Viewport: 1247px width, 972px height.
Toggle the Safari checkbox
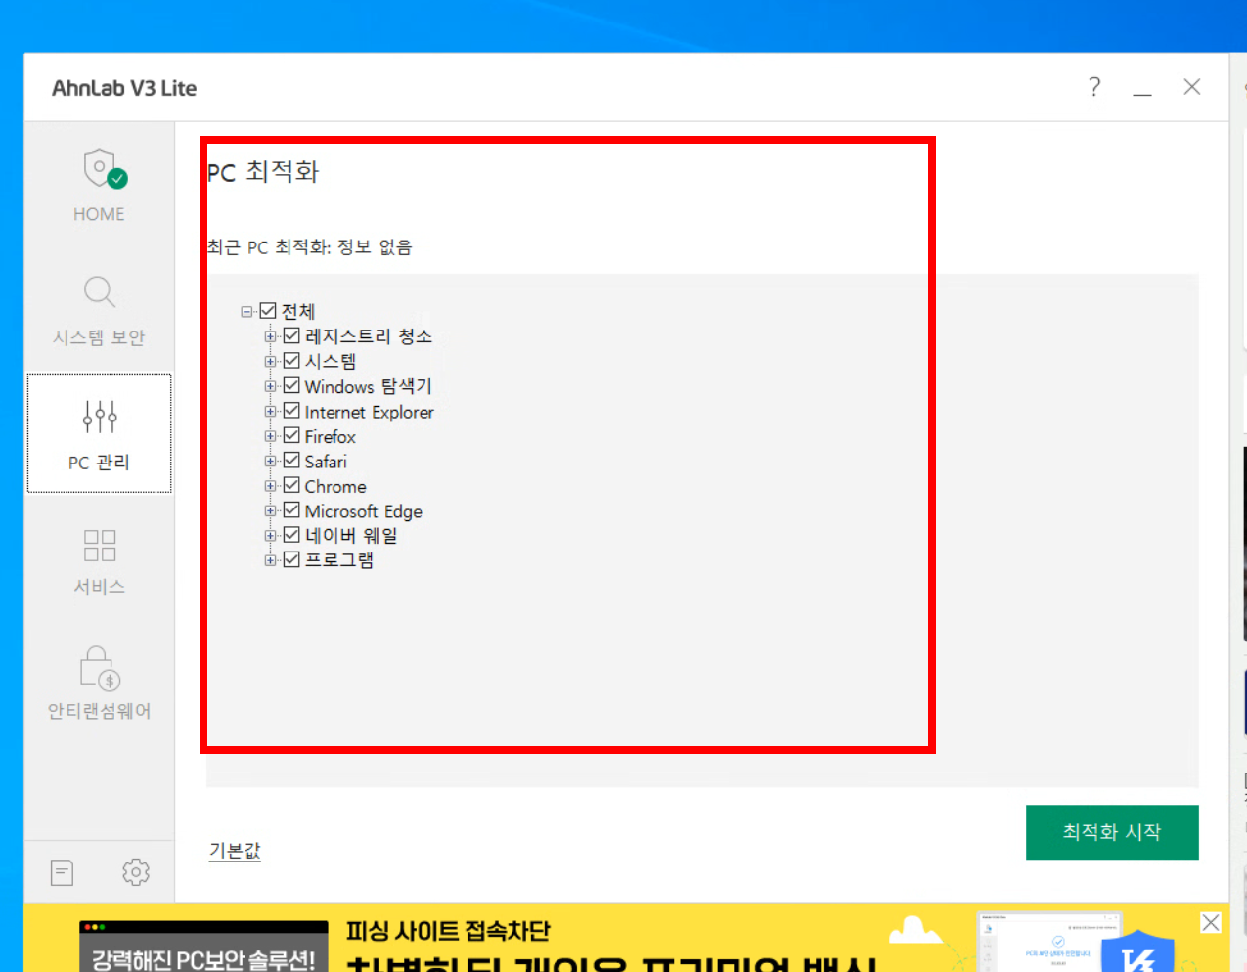pyautogui.click(x=291, y=461)
